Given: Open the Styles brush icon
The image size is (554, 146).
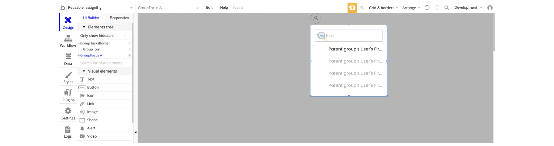Looking at the screenshot, I should click(x=68, y=75).
